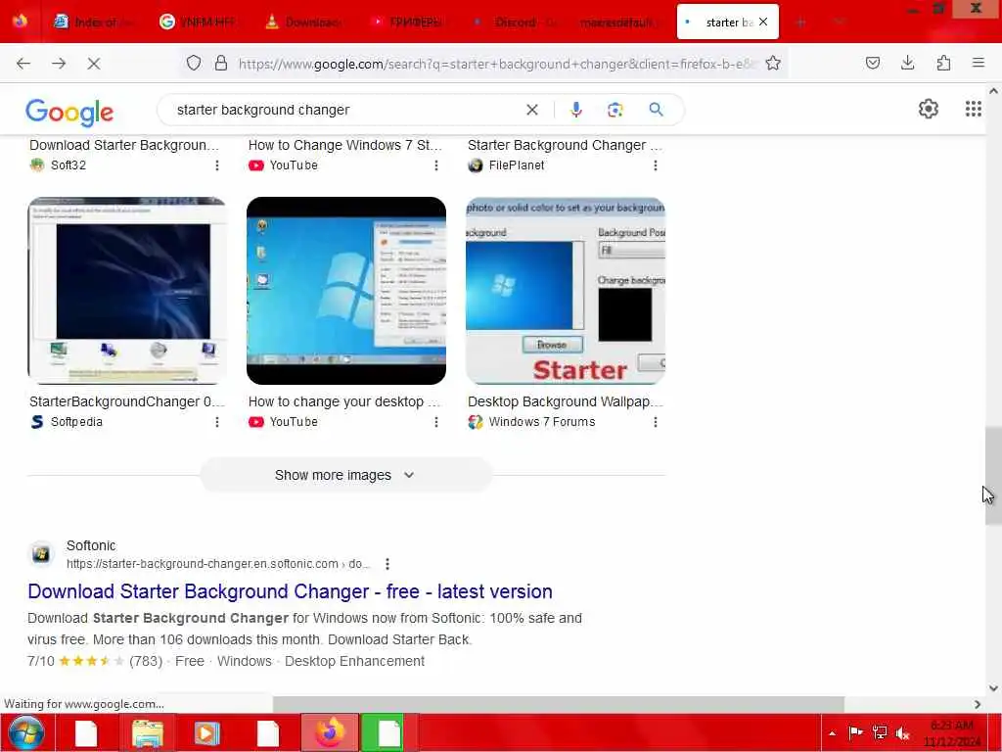Expand Show more images
The image size is (1002, 752).
coord(345,475)
